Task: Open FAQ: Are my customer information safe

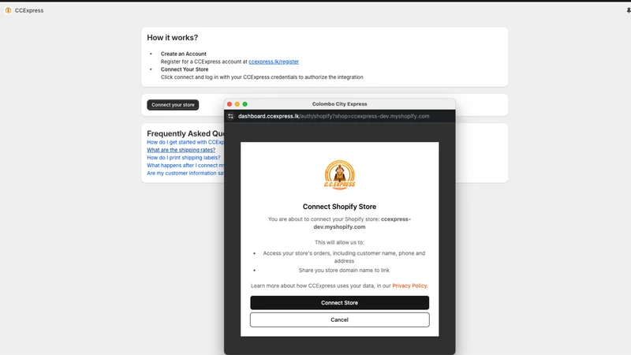Action: tap(185, 173)
